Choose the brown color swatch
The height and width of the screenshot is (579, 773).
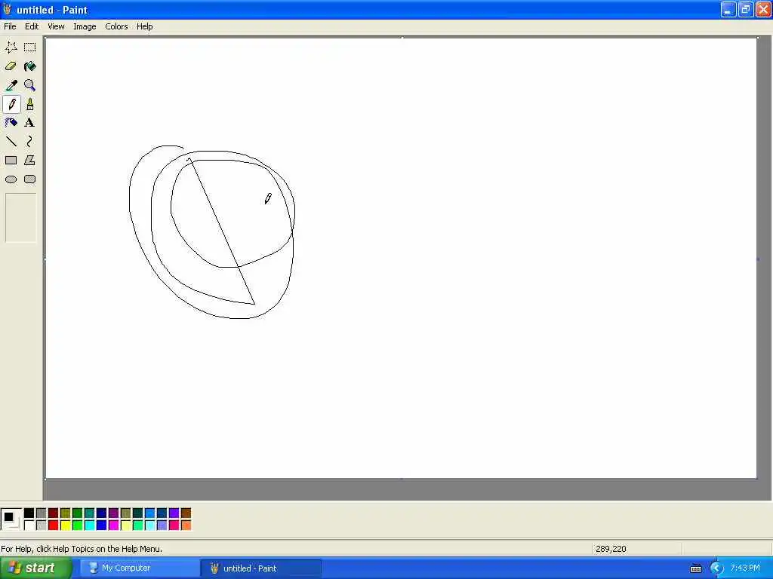[186, 513]
